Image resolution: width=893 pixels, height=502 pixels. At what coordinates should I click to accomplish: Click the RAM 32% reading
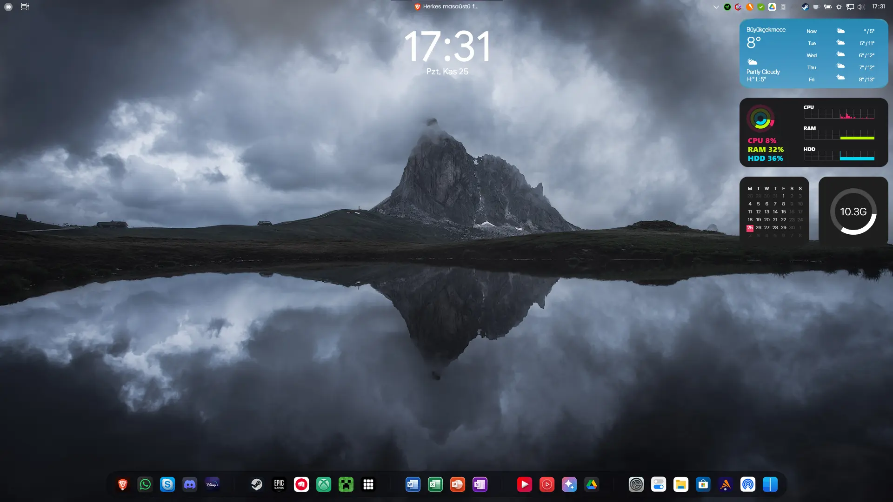pyautogui.click(x=766, y=149)
